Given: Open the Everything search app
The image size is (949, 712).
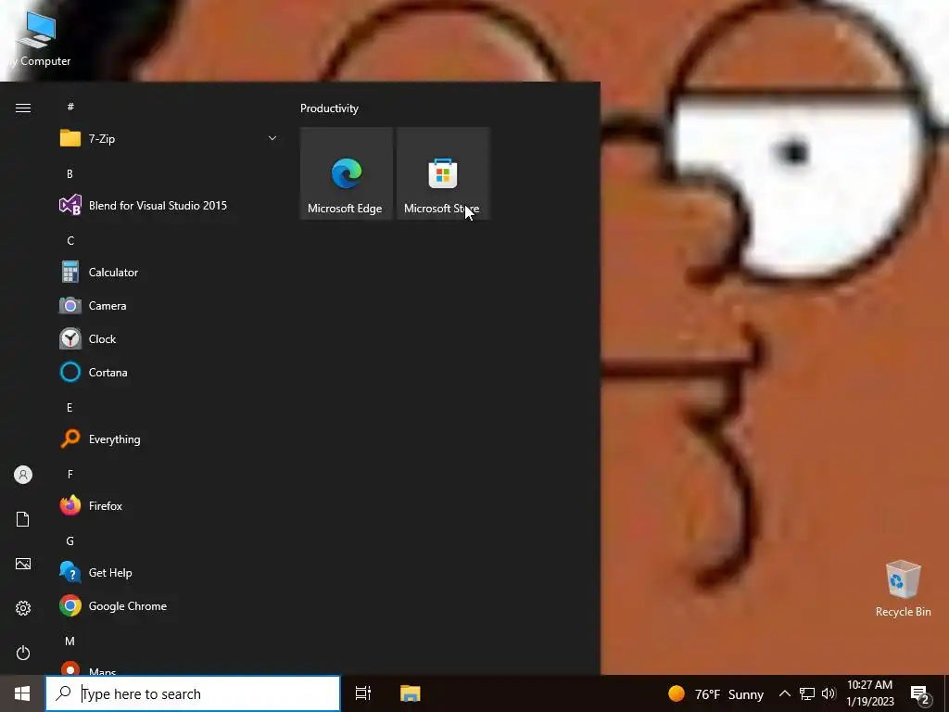Looking at the screenshot, I should pyautogui.click(x=169, y=439).
